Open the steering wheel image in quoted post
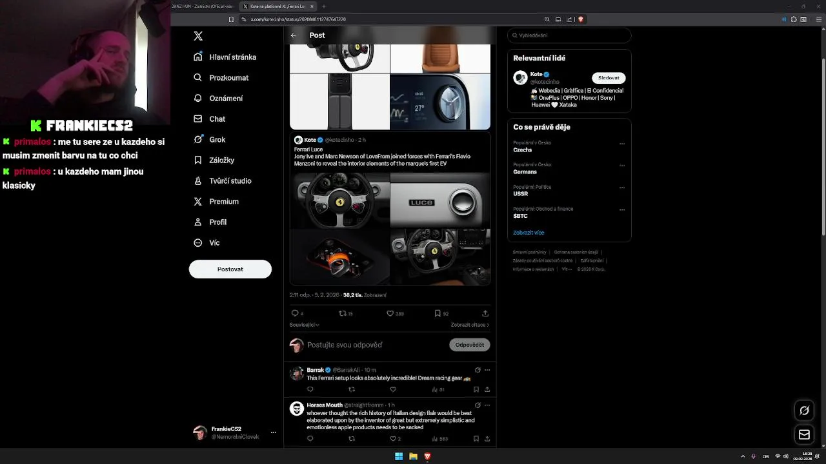This screenshot has width=826, height=464. click(339, 200)
